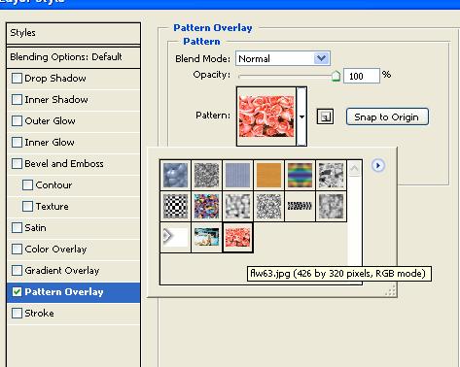This screenshot has height=367, width=460.
Task: Select the rainbow tie-dye pattern swatch
Action: coord(300,175)
